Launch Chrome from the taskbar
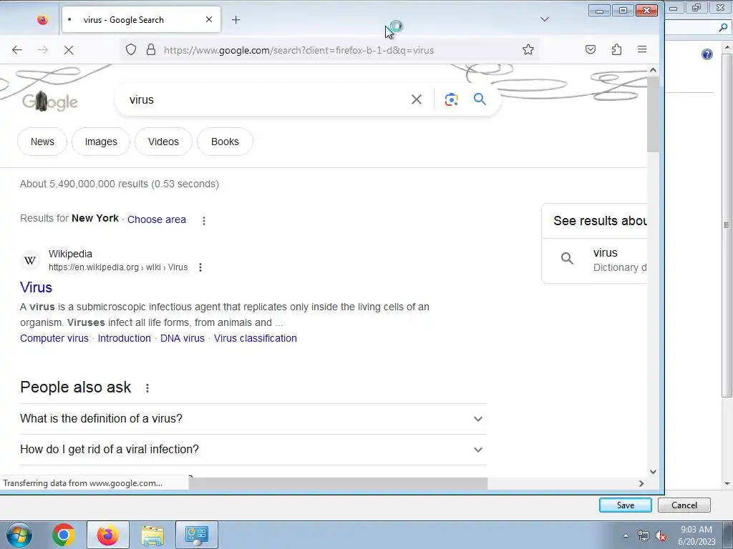 tap(64, 535)
